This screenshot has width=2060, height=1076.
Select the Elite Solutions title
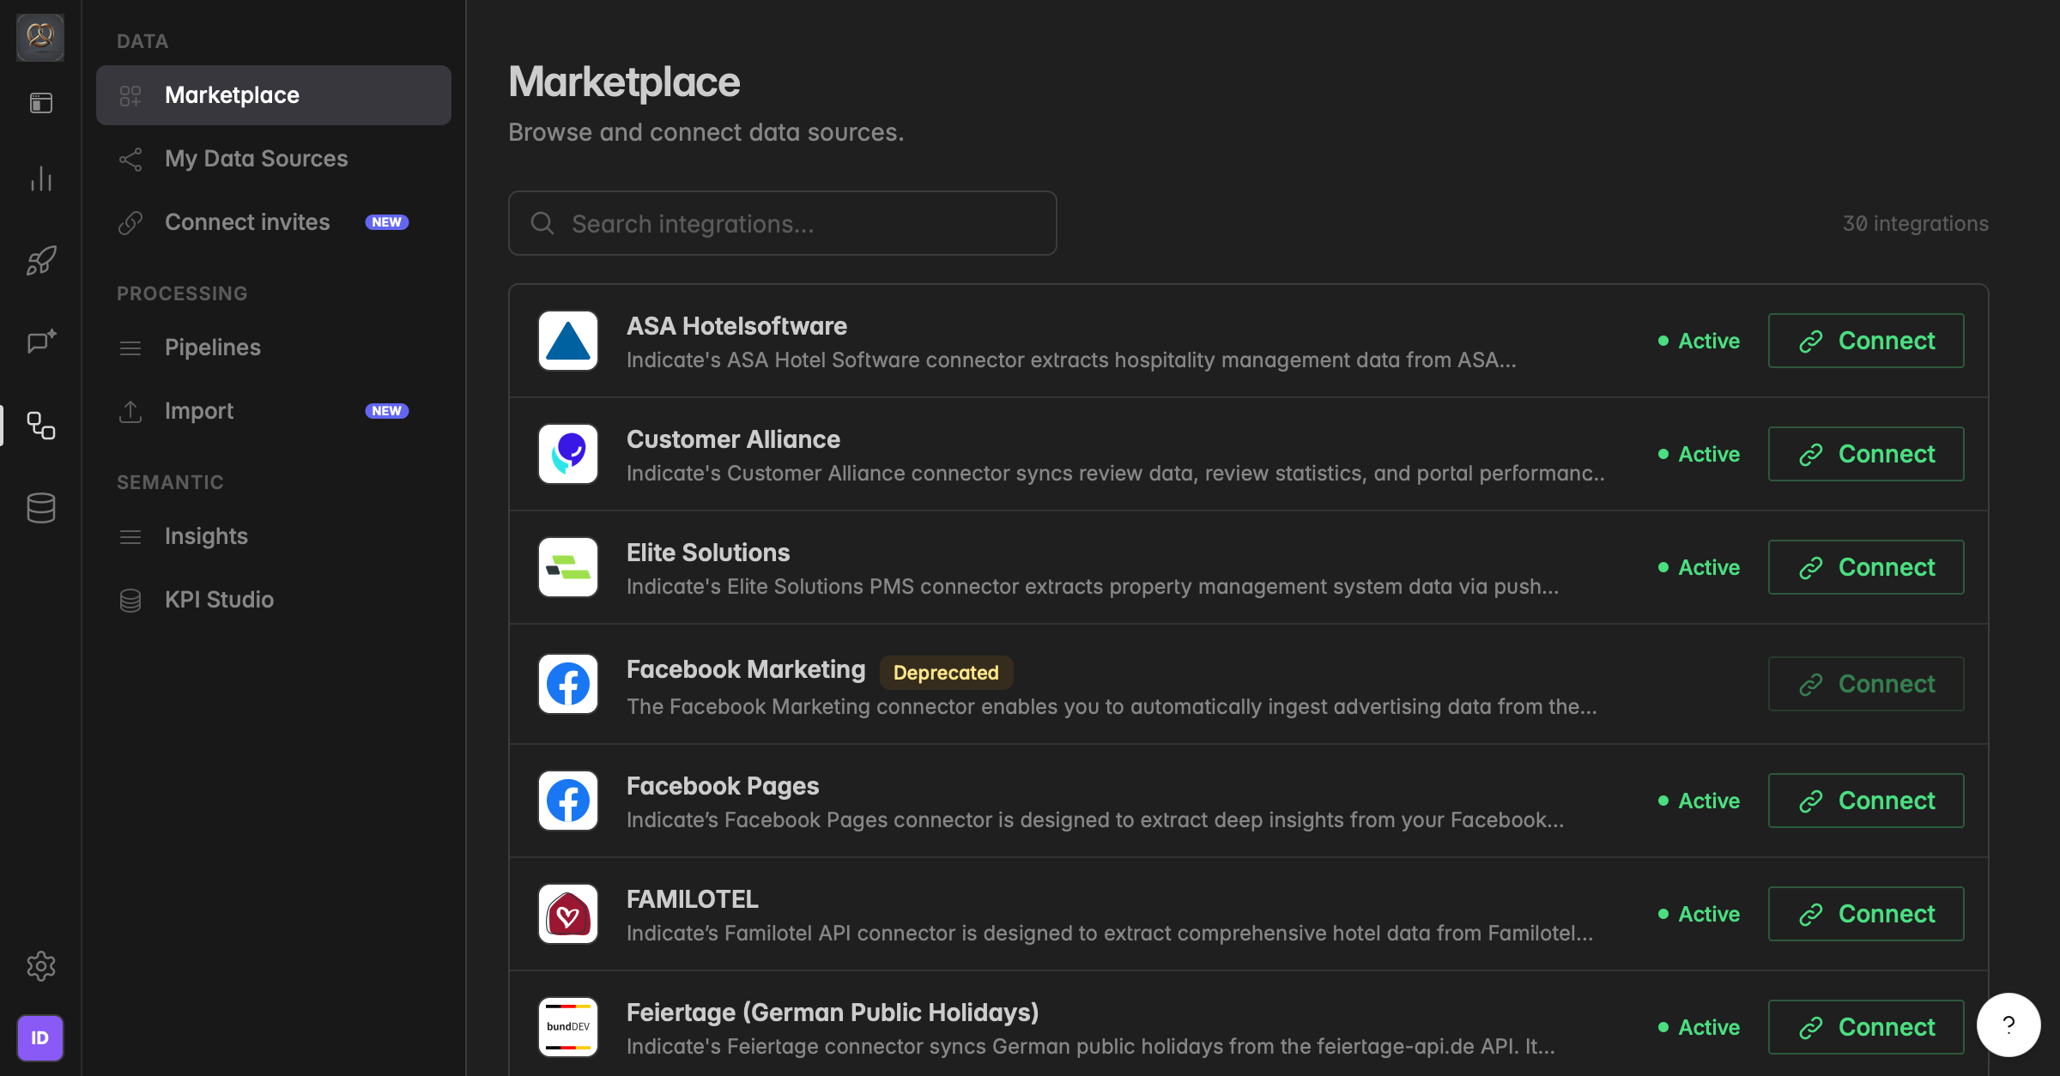point(708,553)
